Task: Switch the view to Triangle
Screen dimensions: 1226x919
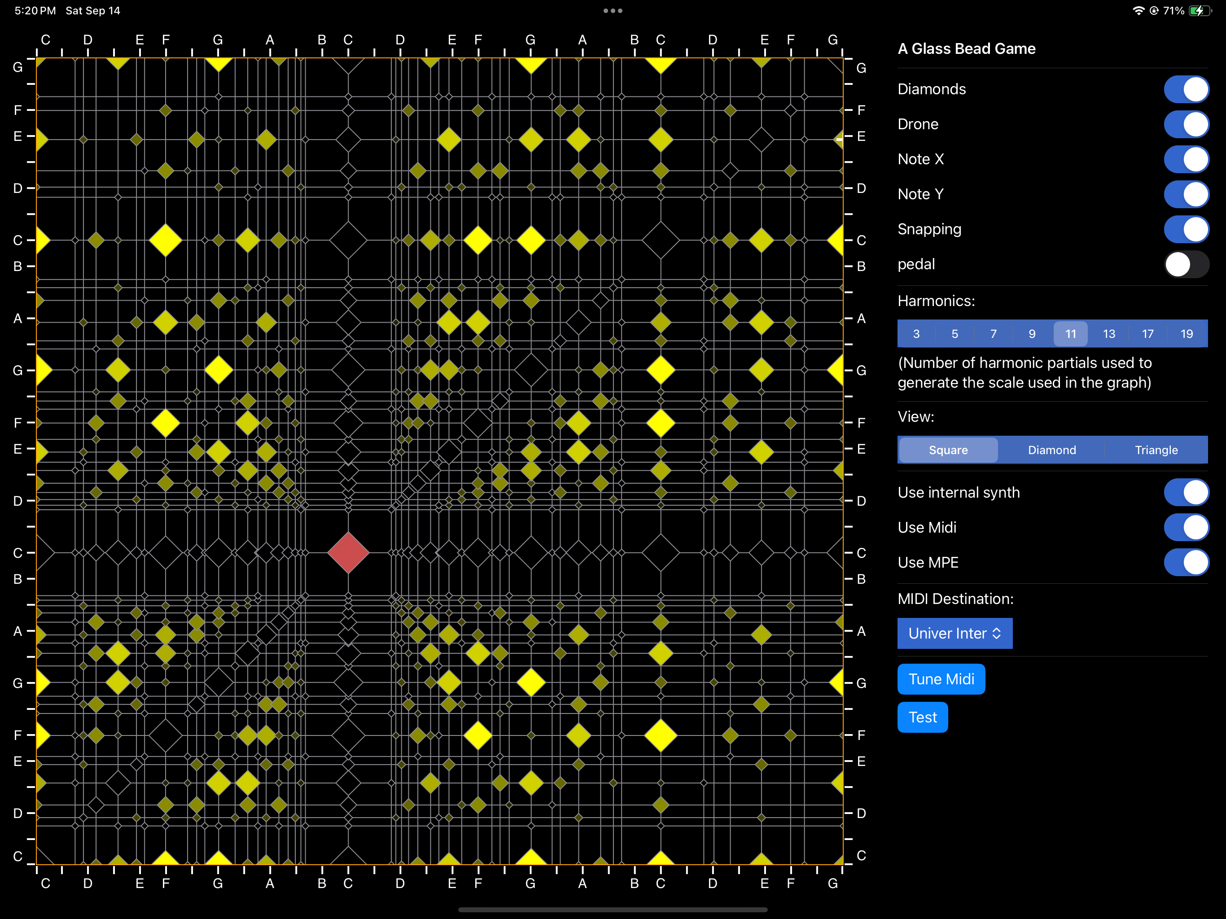Action: (1156, 450)
